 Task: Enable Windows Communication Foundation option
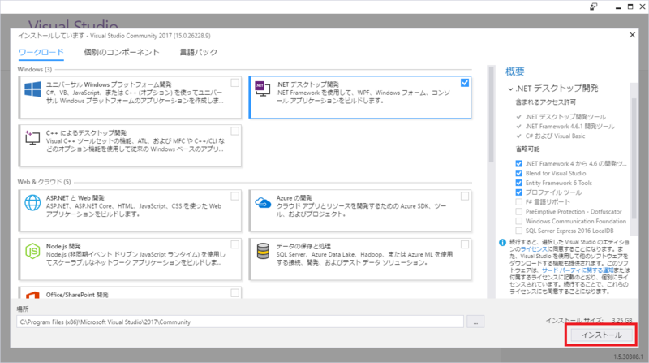pyautogui.click(x=518, y=221)
